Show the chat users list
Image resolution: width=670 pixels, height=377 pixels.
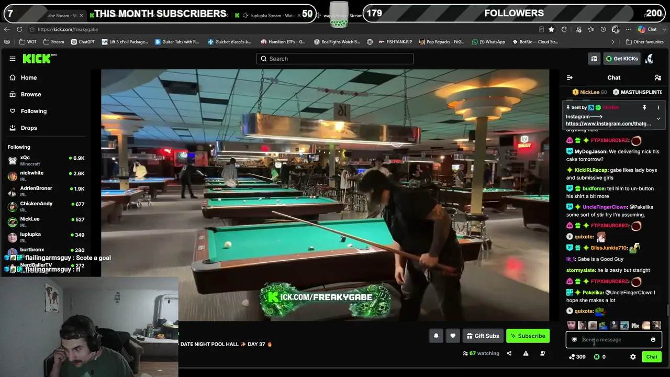(658, 77)
